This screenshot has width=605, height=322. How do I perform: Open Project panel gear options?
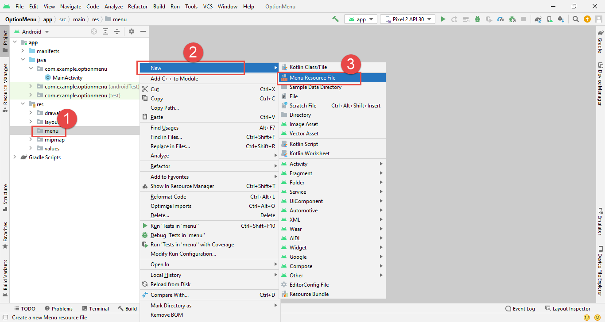[132, 31]
